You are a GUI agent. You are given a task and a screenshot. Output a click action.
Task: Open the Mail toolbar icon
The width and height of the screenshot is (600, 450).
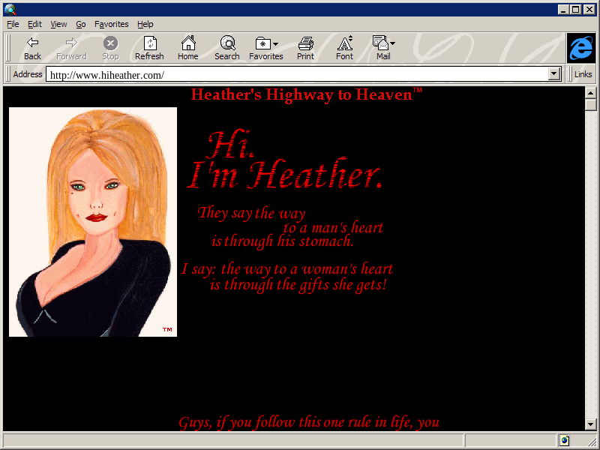click(x=380, y=43)
